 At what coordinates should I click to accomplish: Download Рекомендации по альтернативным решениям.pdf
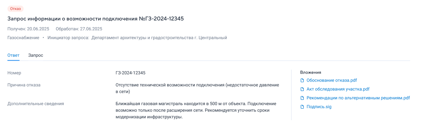coord(358,98)
